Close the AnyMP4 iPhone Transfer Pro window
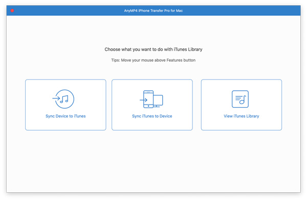The width and height of the screenshot is (307, 200). pos(12,11)
